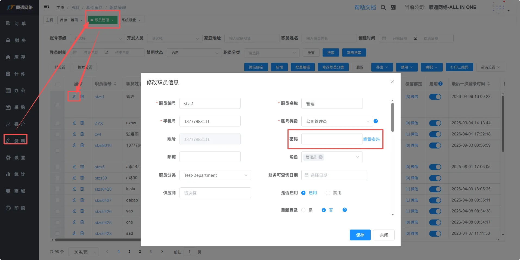This screenshot has width=520, height=260.
Task: Select 是 for 重新登录
Action: pos(304,210)
